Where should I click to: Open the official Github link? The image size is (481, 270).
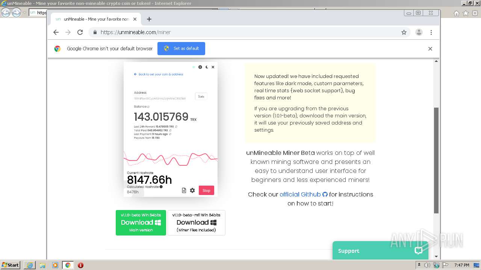point(304,194)
